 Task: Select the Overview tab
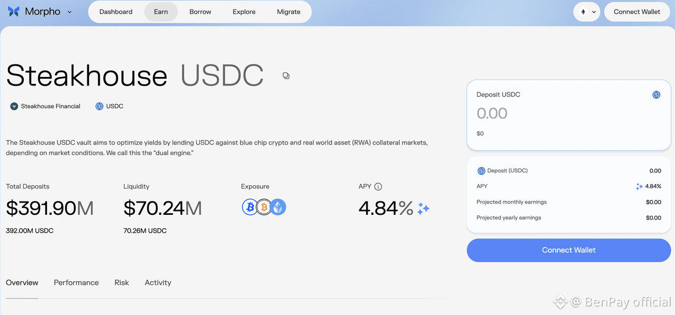22,283
